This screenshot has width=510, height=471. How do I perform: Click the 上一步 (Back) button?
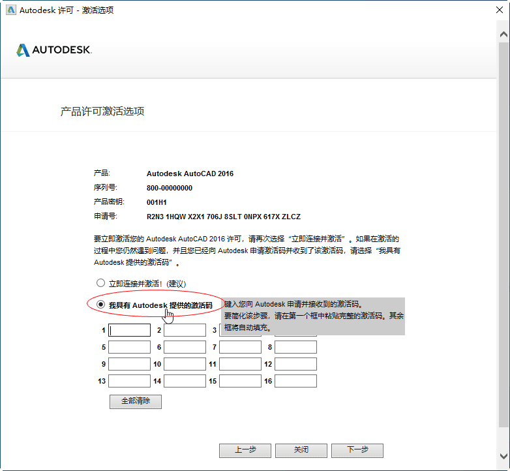245,451
